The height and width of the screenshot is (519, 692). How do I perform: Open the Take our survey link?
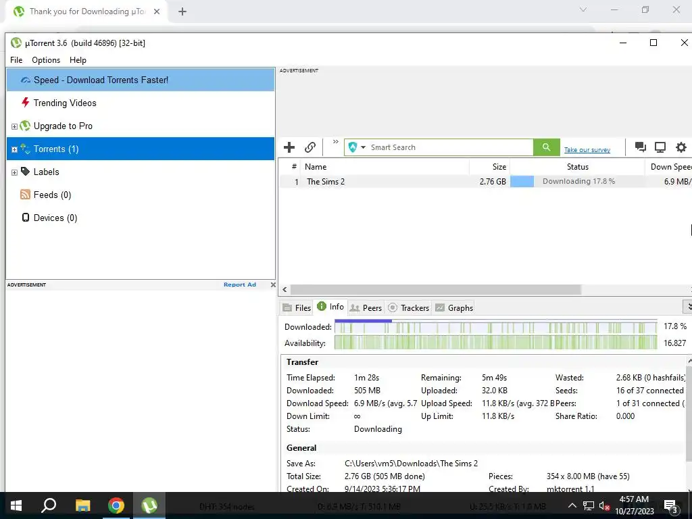pos(587,150)
